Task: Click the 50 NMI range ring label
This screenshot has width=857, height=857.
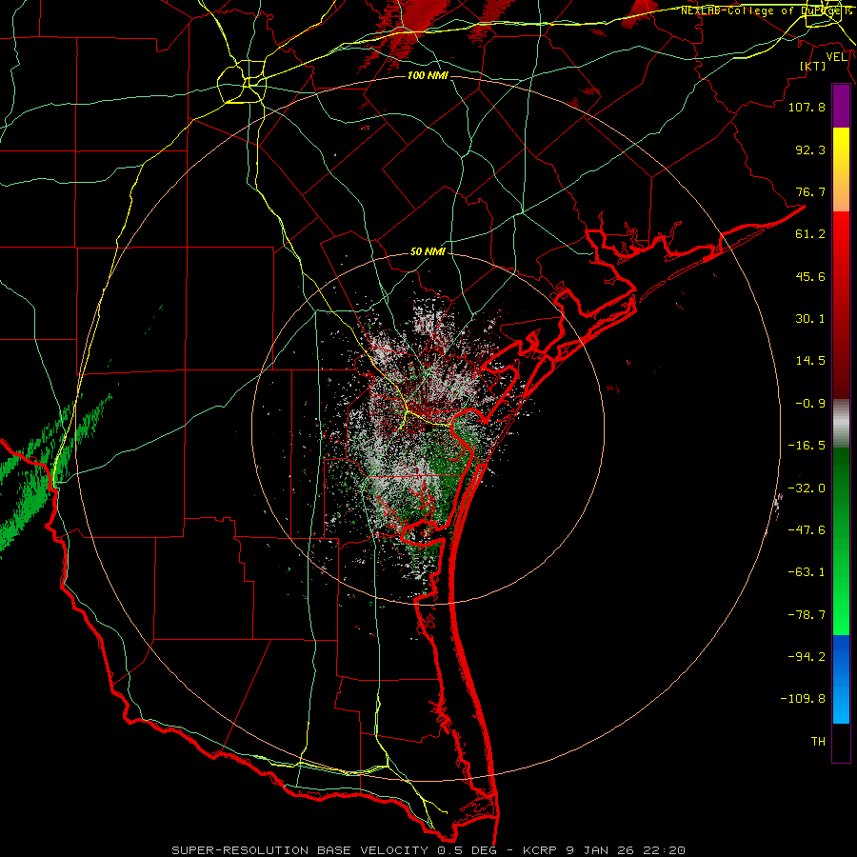Action: tap(428, 252)
